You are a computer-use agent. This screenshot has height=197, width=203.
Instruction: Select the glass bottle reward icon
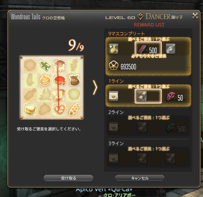click(x=171, y=49)
